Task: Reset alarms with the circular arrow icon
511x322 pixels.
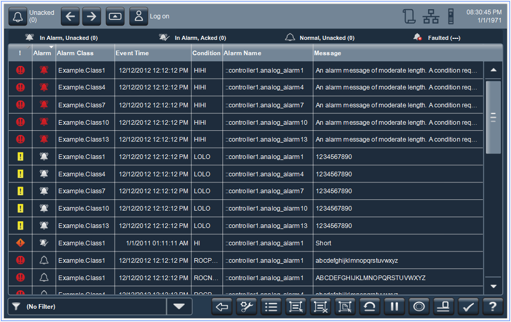Action: pyautogui.click(x=369, y=307)
